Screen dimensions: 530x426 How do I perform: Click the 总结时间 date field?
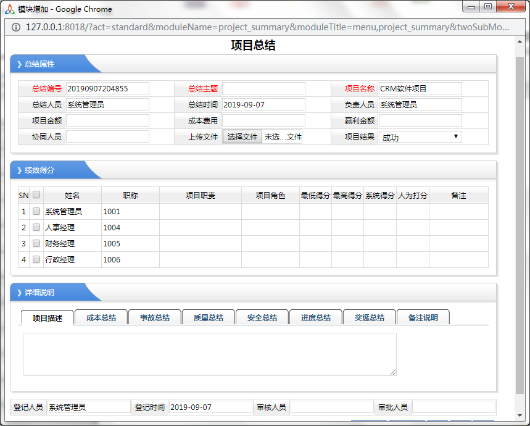pos(263,105)
